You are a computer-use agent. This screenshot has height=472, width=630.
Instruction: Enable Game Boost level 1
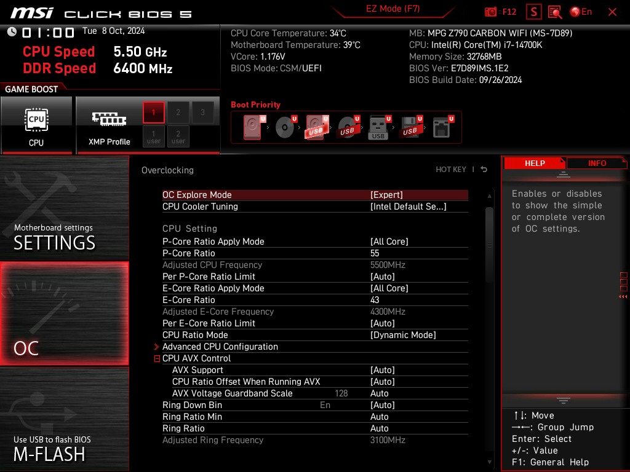tap(153, 112)
